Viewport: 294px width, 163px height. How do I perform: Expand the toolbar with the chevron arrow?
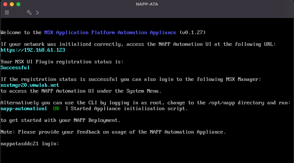37,12
